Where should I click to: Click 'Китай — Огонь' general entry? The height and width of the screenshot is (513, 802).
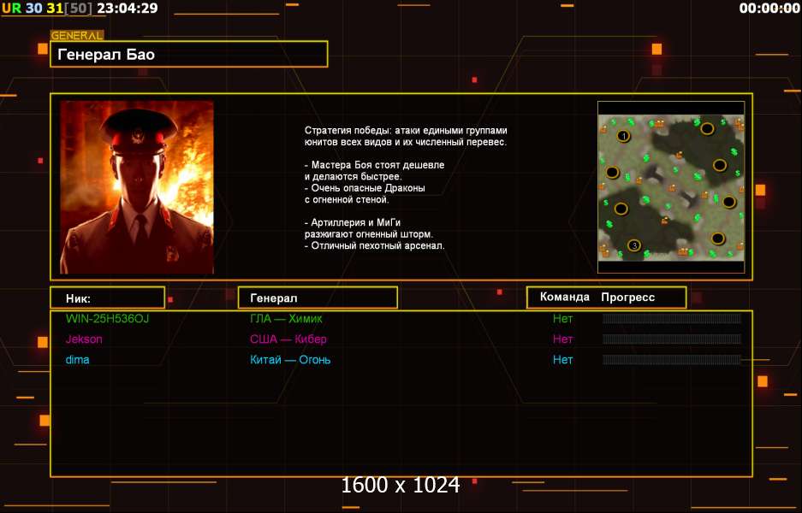click(x=290, y=360)
